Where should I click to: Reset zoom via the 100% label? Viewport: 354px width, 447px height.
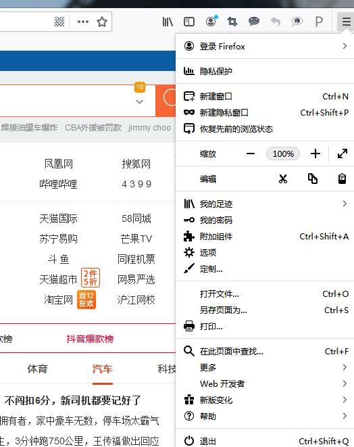tap(283, 154)
